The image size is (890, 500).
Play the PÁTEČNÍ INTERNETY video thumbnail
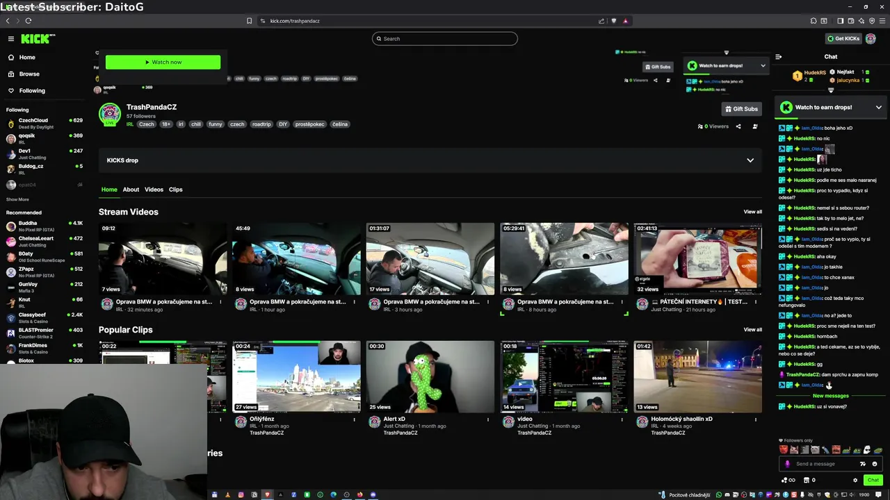point(698,259)
